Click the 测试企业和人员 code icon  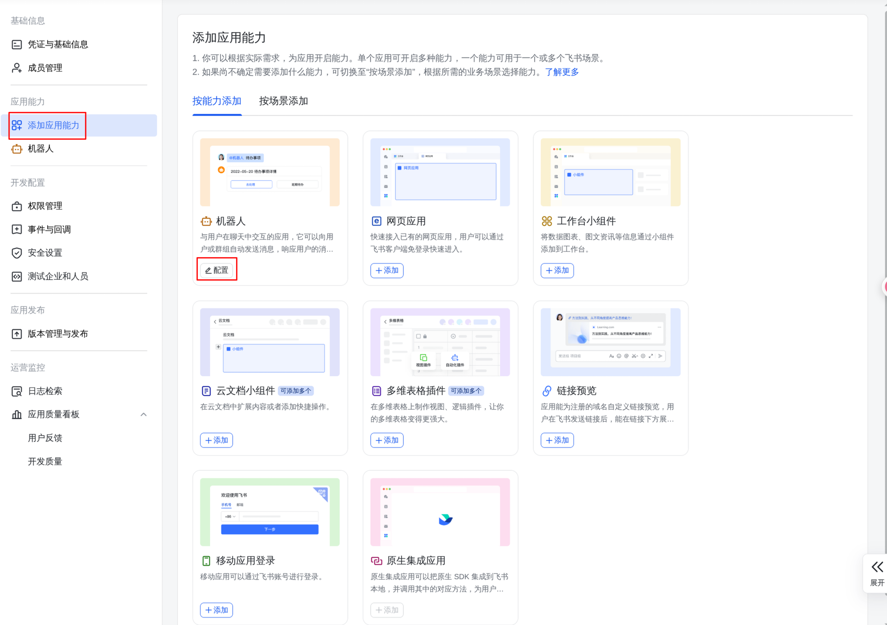click(x=17, y=276)
